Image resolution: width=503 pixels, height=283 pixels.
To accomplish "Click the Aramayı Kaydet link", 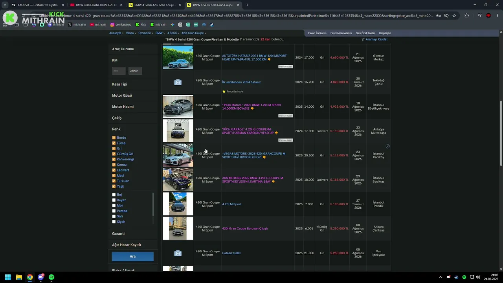I will [x=376, y=39].
